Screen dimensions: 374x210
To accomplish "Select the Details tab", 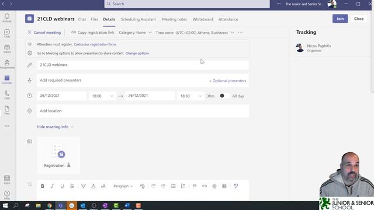I will pyautogui.click(x=109, y=19).
